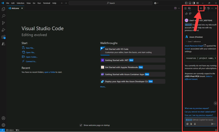This screenshot has width=219, height=132.
Task: Open the send button dropdown arrow
Action: pos(215,124)
